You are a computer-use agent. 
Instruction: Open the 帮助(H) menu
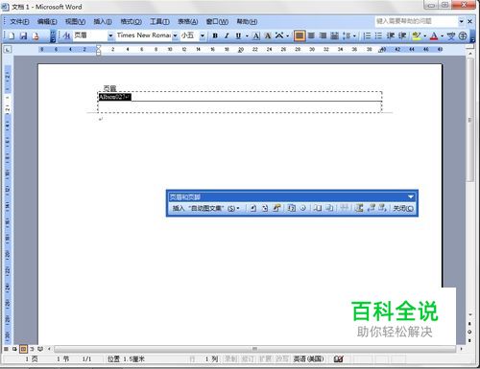[247, 22]
